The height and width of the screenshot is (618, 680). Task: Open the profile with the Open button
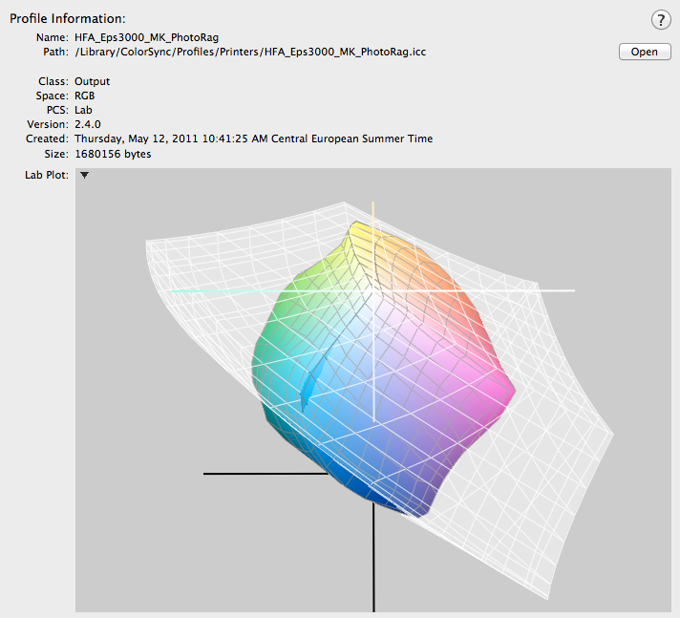[x=645, y=52]
